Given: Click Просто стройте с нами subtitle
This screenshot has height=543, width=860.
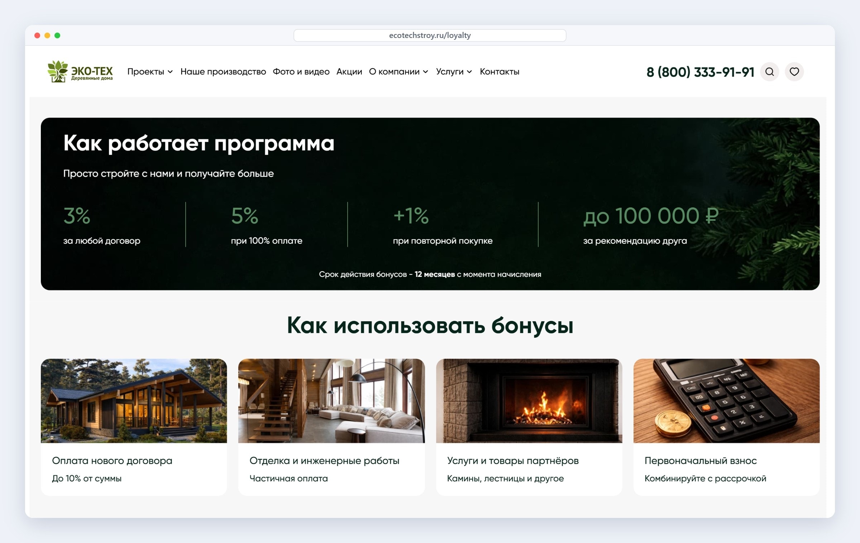Looking at the screenshot, I should pyautogui.click(x=168, y=174).
